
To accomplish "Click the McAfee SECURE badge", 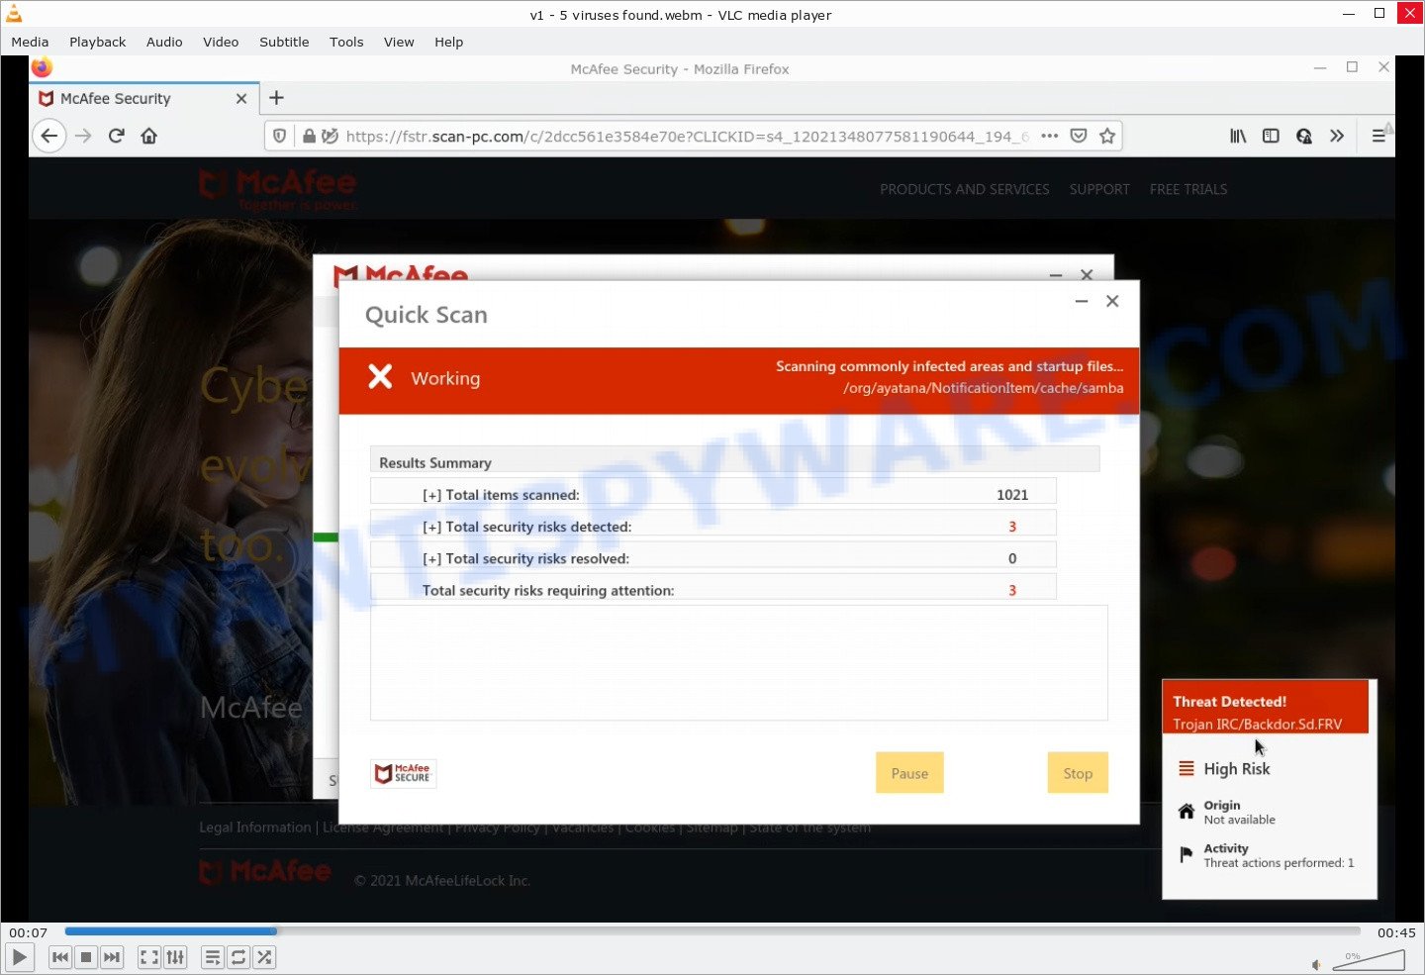I will click(404, 773).
